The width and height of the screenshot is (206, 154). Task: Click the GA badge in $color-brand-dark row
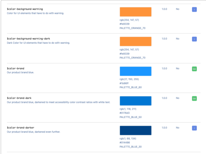(194, 98)
